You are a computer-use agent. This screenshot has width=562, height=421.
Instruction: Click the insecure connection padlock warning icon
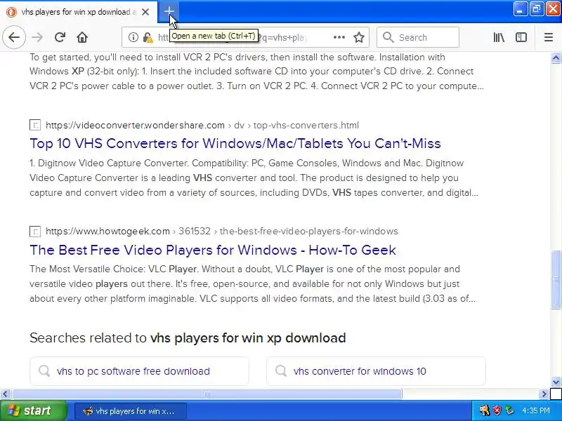pyautogui.click(x=148, y=37)
